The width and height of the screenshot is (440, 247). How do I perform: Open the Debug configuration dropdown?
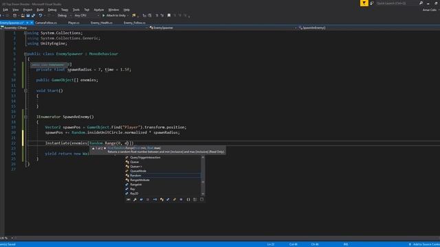coord(64,15)
